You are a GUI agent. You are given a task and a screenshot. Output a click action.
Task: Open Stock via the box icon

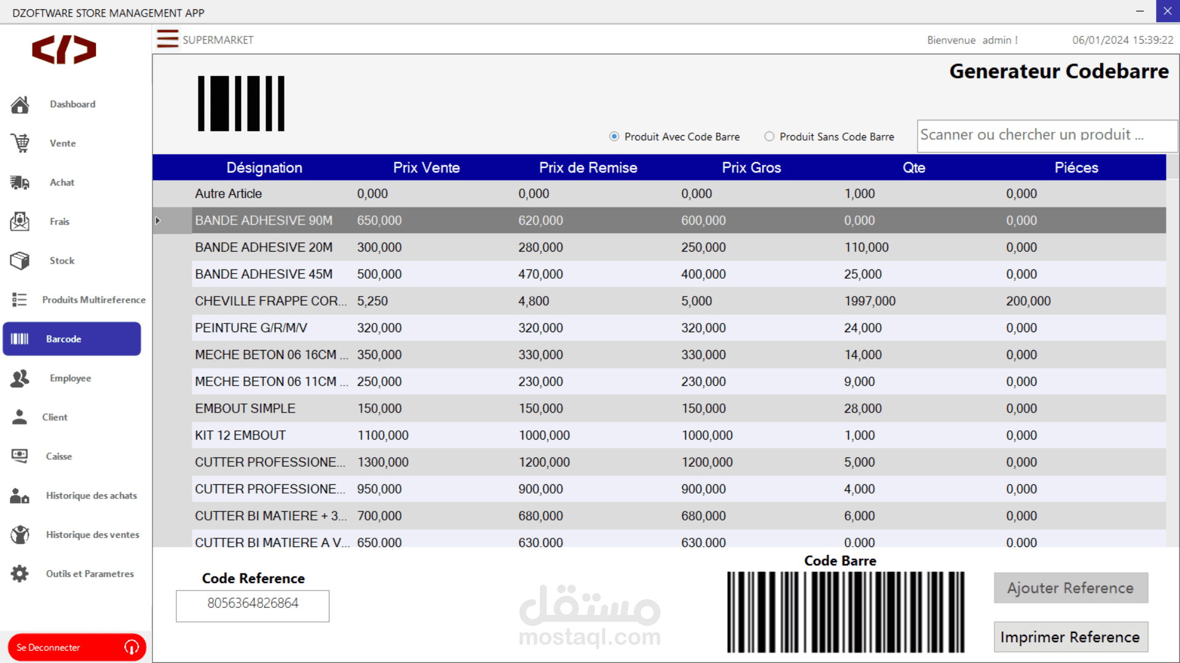[x=20, y=261]
